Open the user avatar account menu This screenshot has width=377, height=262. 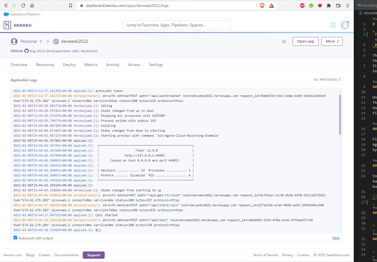tap(345, 25)
